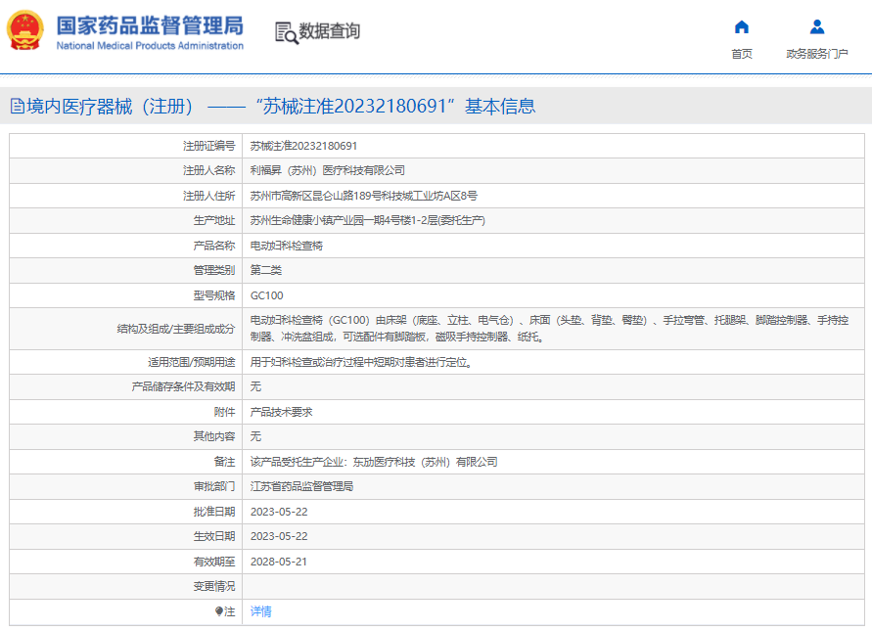Click the 审批部门 label
The image size is (872, 631).
(x=214, y=486)
